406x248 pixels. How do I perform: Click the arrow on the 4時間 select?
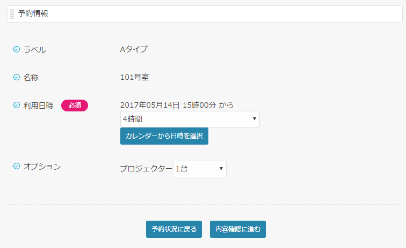point(254,119)
